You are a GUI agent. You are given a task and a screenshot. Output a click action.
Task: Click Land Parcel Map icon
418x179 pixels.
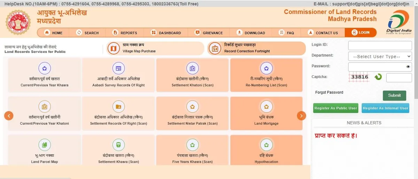(x=44, y=144)
